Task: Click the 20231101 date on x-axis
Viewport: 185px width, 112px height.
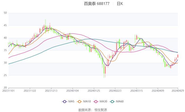Action: [8, 91]
